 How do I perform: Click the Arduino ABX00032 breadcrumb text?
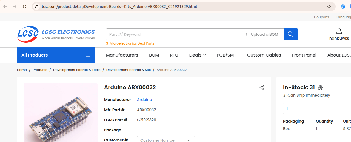[172, 70]
